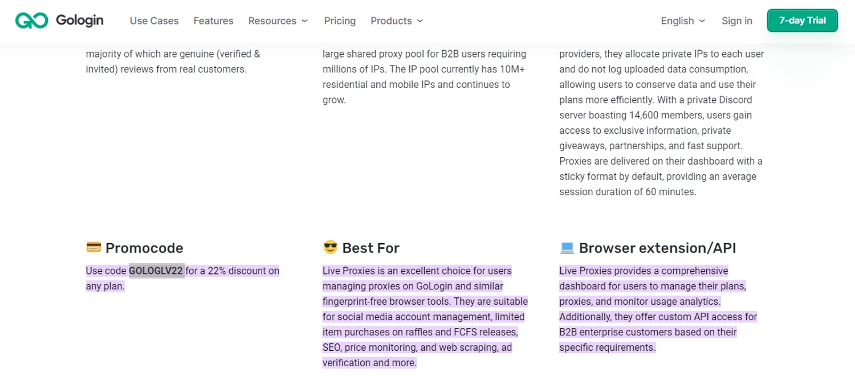This screenshot has width=855, height=381.
Task: Click the highlighted Live Proxies dashboard paragraph
Action: pyautogui.click(x=658, y=309)
